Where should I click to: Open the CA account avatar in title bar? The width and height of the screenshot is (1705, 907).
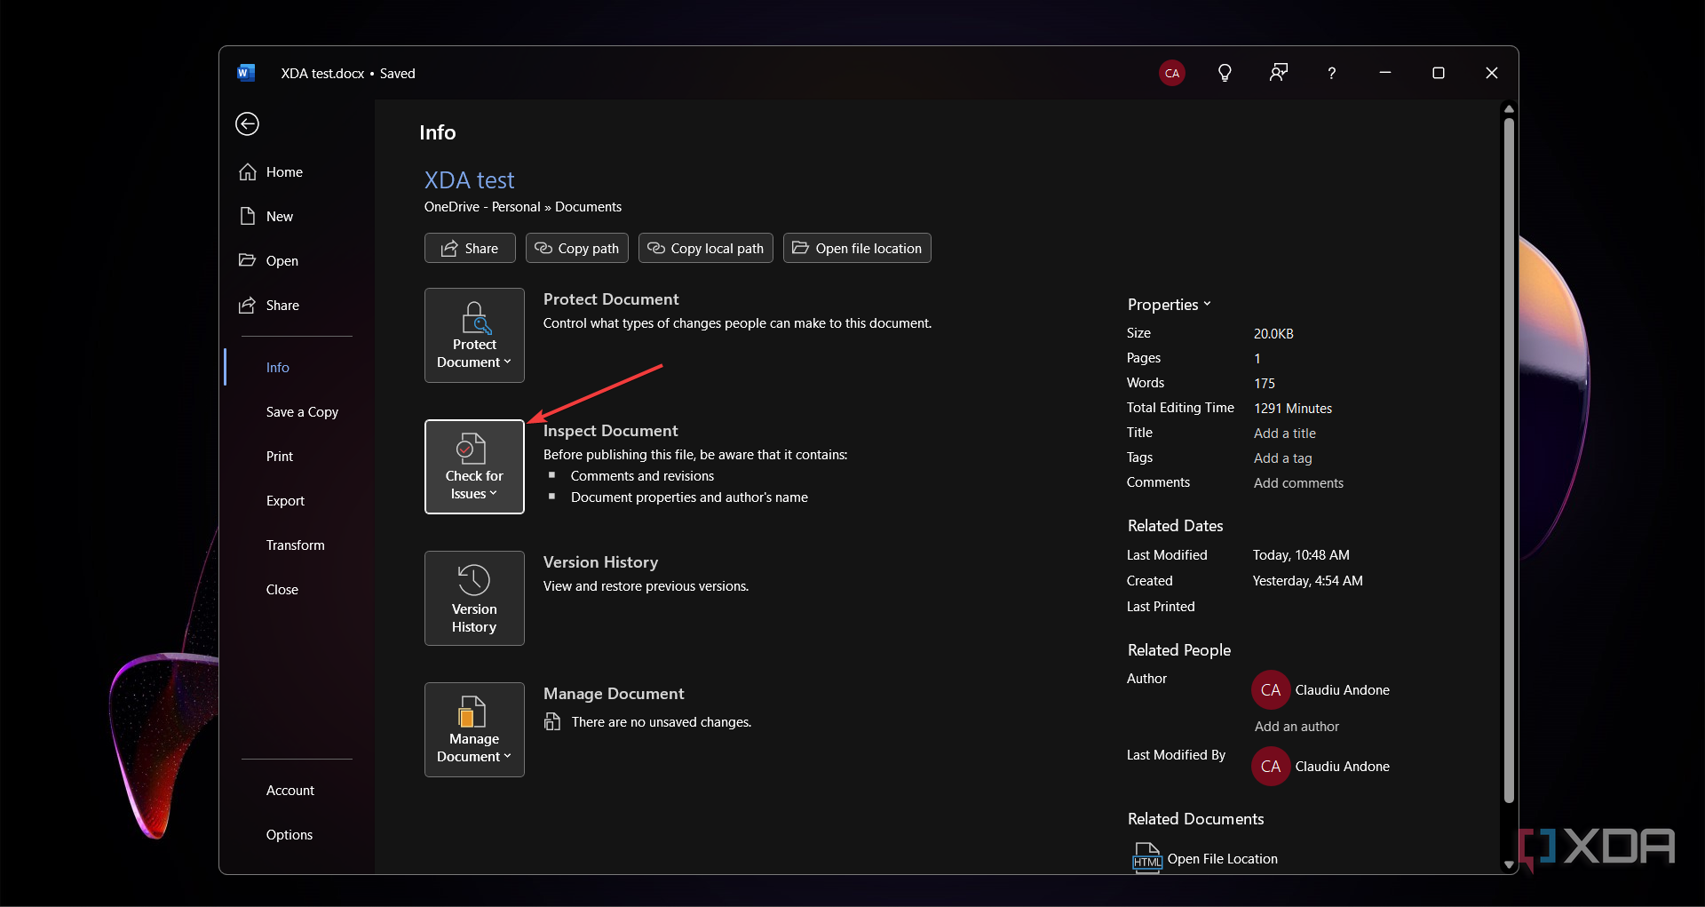pos(1172,73)
